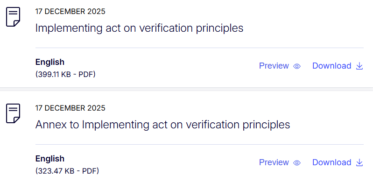Image resolution: width=373 pixels, height=182 pixels.
Task: Click the 17 December 2025 date above the Annex title
Action: pos(70,108)
